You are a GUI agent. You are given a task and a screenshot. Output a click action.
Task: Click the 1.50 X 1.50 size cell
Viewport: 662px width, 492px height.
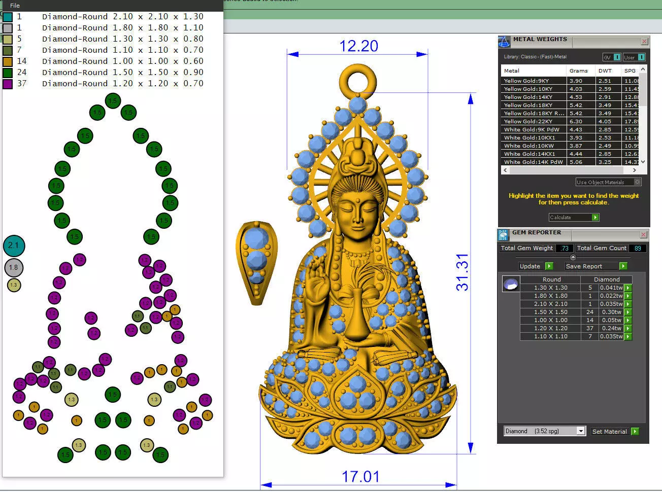[x=550, y=312]
